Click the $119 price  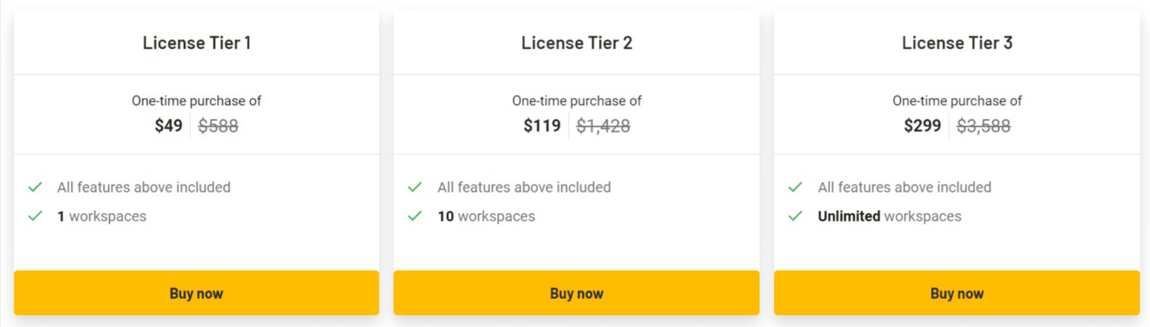[542, 126]
